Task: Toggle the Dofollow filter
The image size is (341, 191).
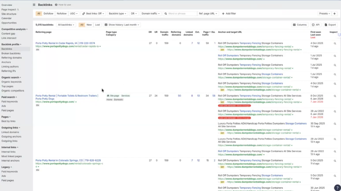Action: click(x=48, y=14)
